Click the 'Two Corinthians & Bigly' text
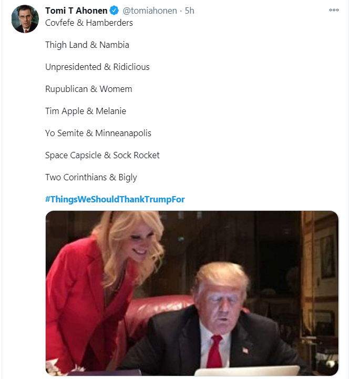 tap(91, 177)
